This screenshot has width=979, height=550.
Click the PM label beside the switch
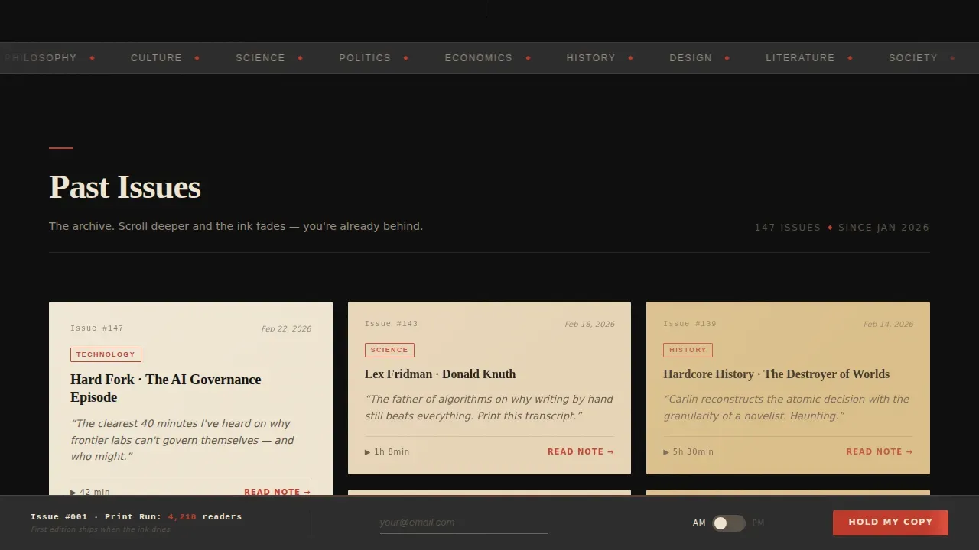point(758,523)
